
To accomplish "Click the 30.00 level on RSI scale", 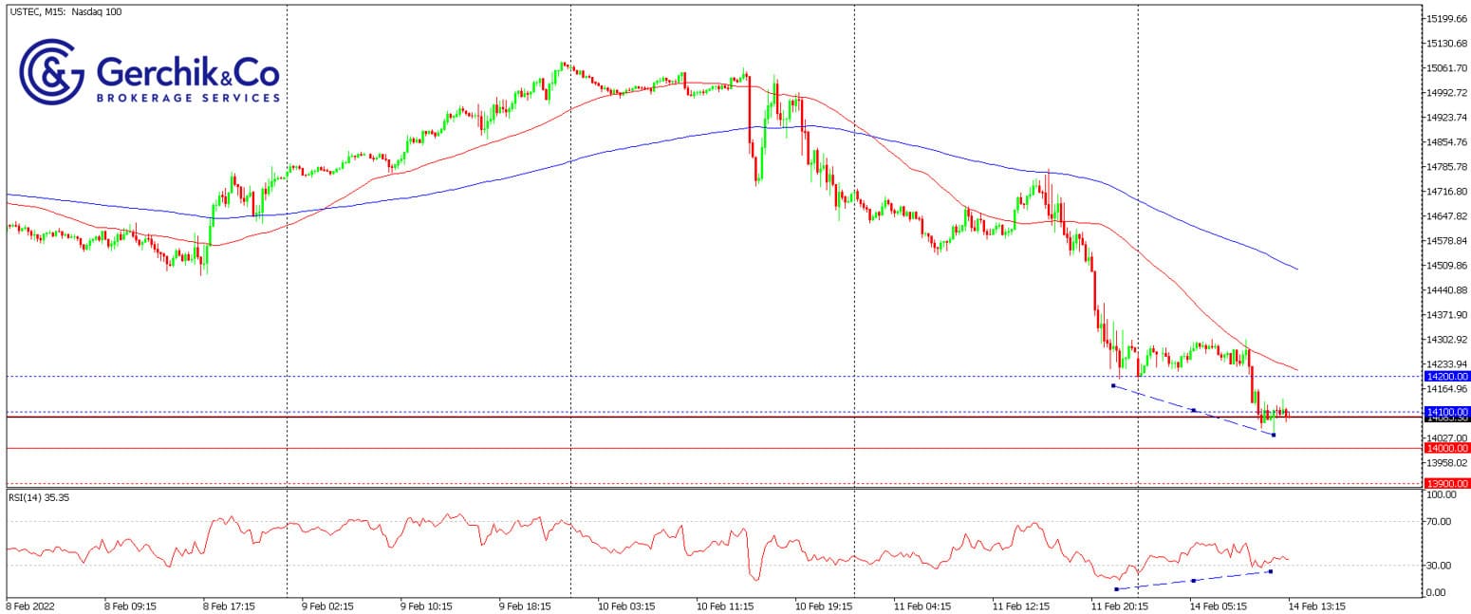I will point(1443,566).
